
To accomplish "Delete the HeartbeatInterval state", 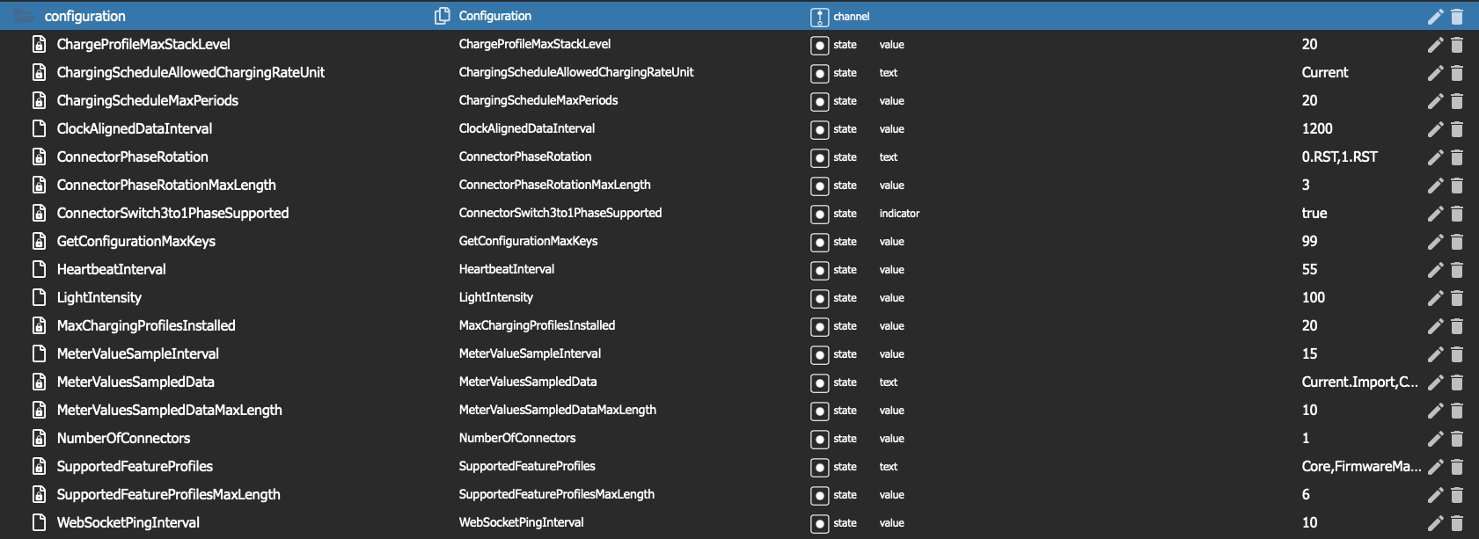I will [x=1457, y=270].
